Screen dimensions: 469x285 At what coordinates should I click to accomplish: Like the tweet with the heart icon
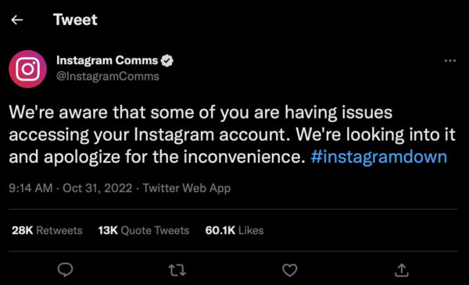[290, 269]
